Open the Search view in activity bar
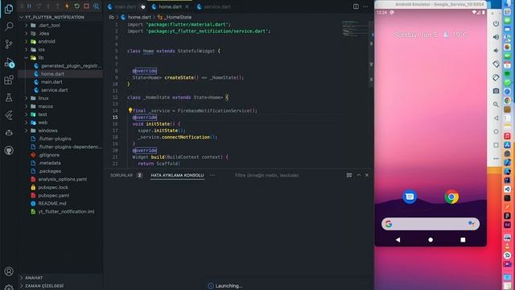This screenshot has height=290, width=515. click(x=9, y=27)
